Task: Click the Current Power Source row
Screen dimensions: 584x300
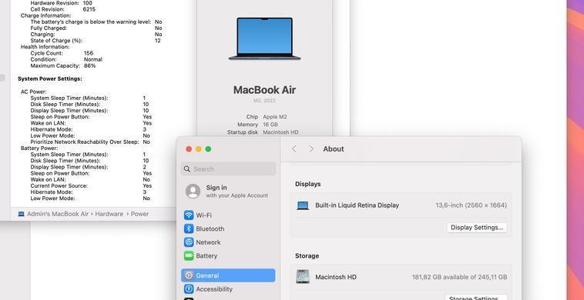Action: click(91, 186)
